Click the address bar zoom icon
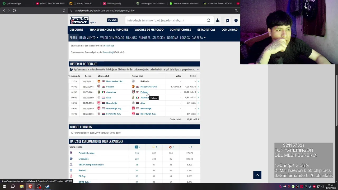The width and height of the screenshot is (338, 190). [x=236, y=11]
